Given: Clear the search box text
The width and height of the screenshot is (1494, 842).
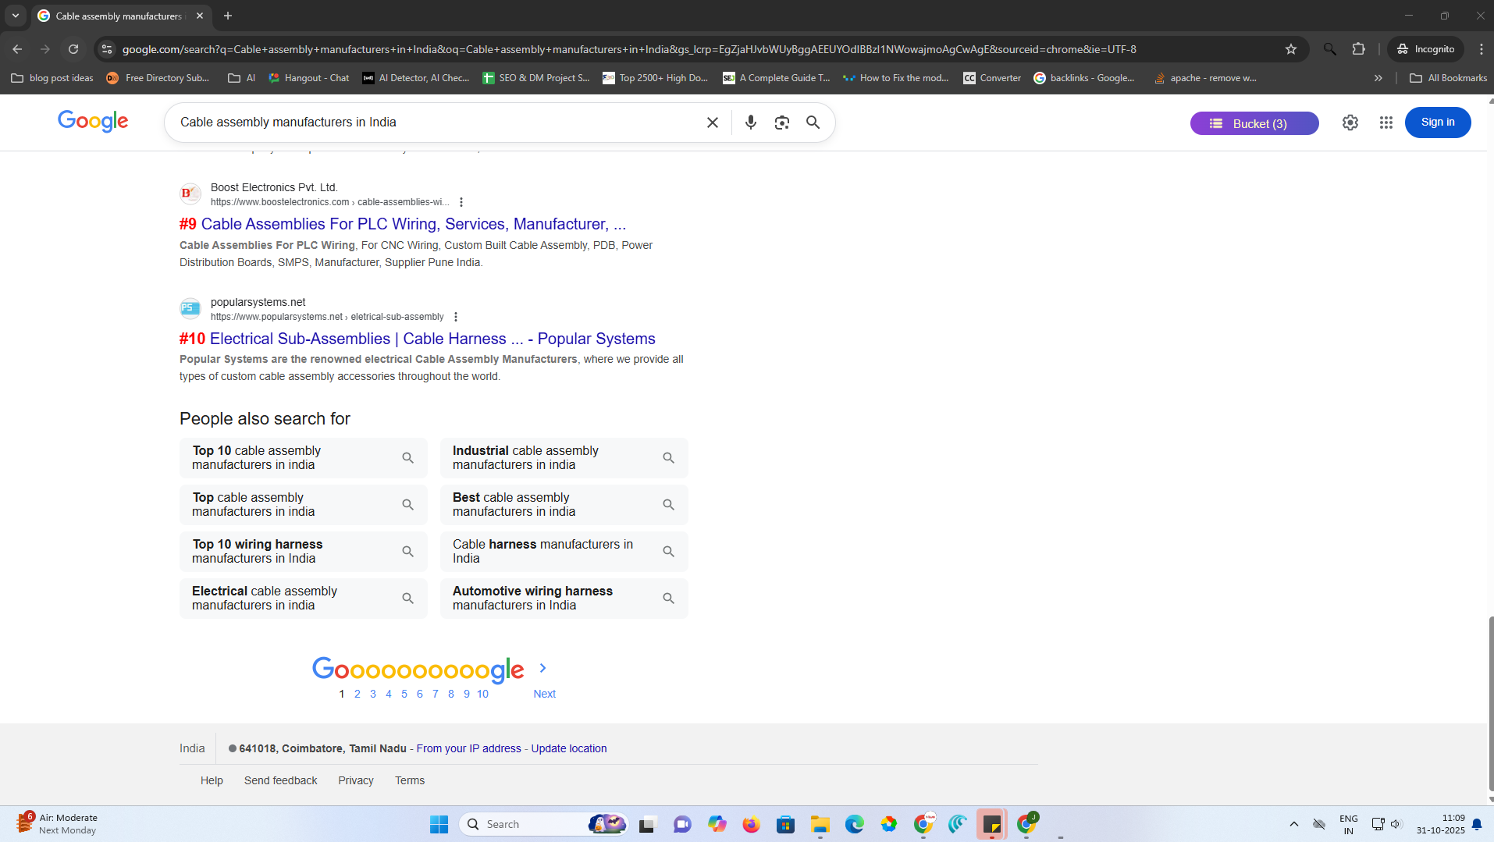Looking at the screenshot, I should pyautogui.click(x=712, y=123).
